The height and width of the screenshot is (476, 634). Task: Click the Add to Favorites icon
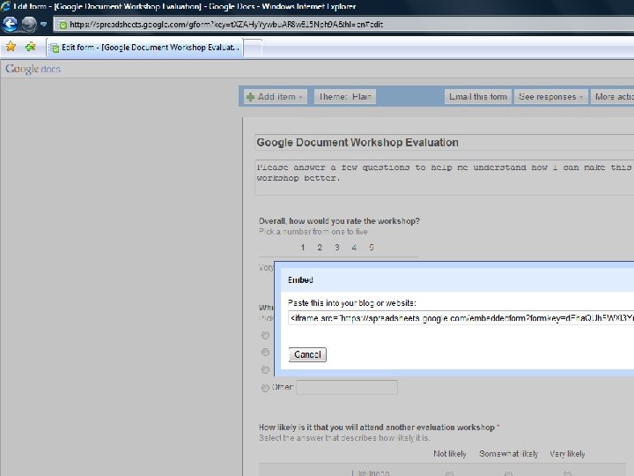(x=30, y=47)
